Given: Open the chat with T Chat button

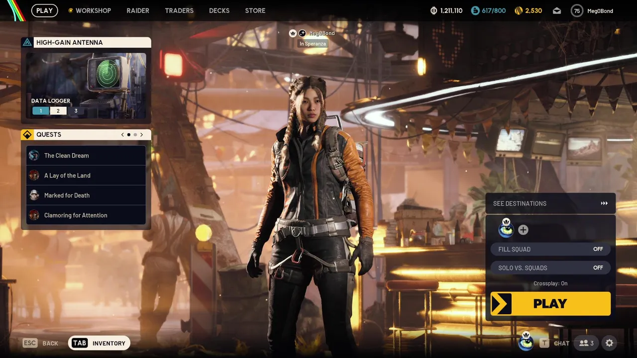Looking at the screenshot, I should [555, 343].
